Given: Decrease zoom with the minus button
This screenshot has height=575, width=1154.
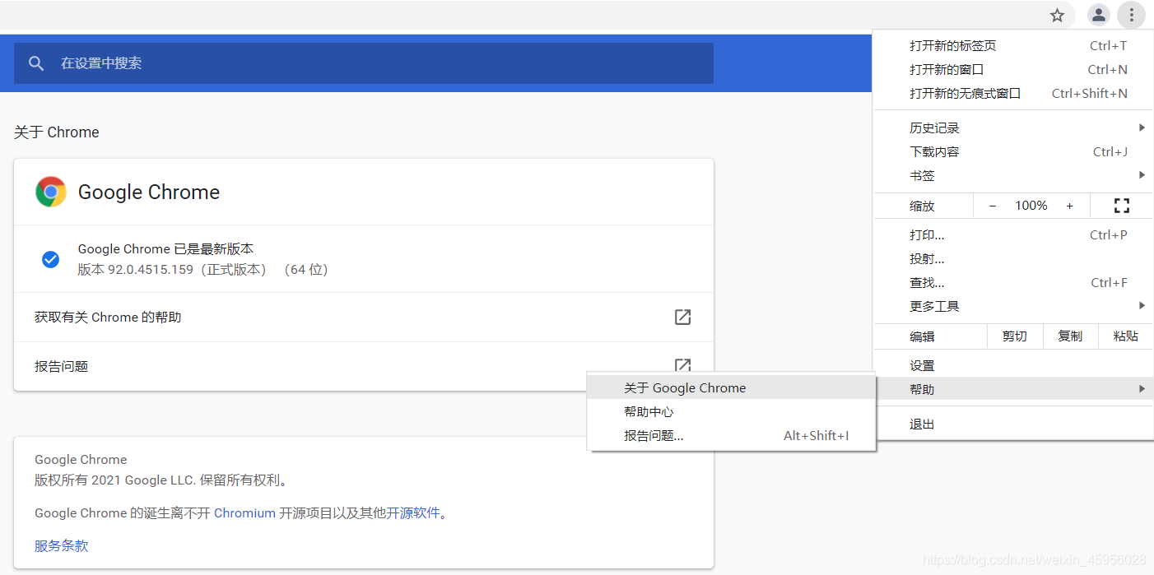Looking at the screenshot, I should (x=993, y=206).
